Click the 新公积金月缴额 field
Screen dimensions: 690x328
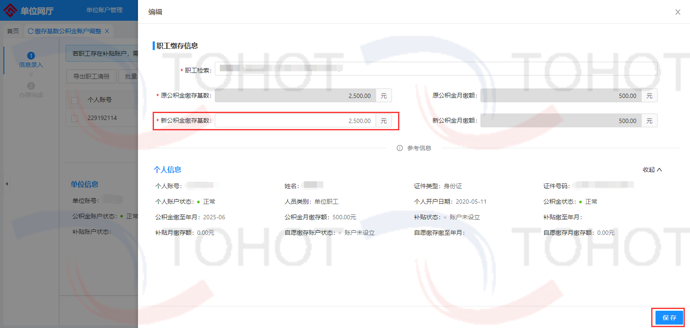[x=561, y=121]
